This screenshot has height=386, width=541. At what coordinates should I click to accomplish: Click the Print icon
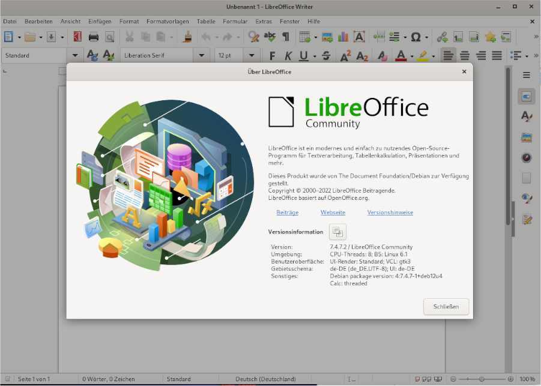tap(94, 37)
